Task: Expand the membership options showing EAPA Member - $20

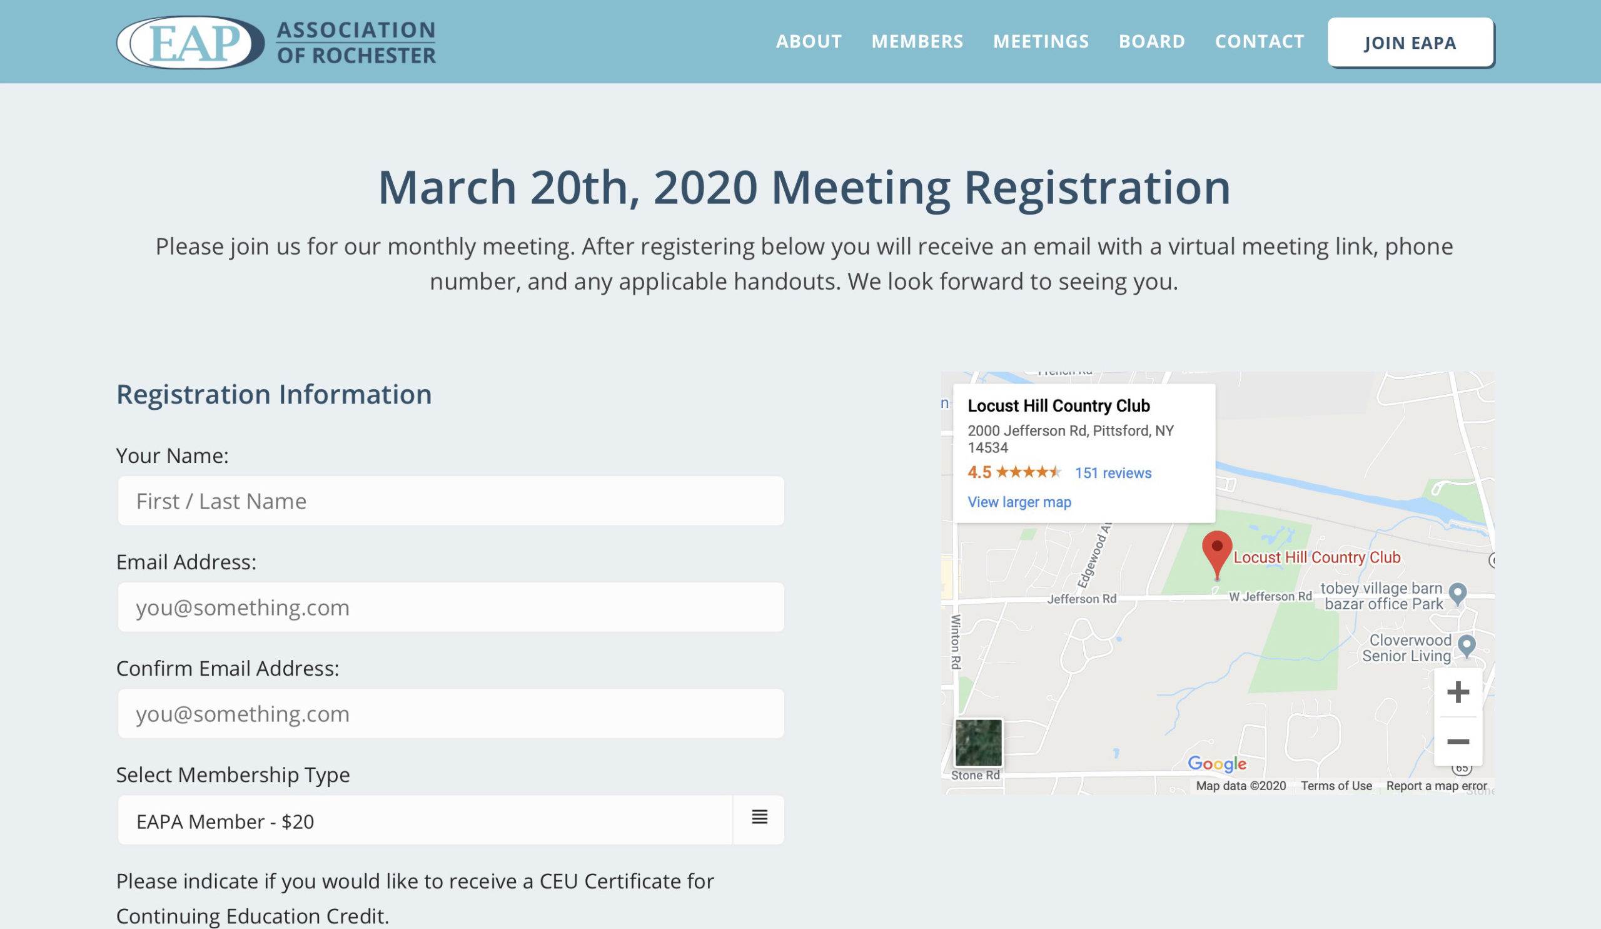Action: (451, 820)
